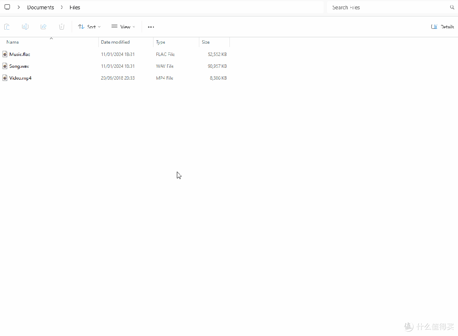Click the MP4 File type cell

click(x=165, y=78)
